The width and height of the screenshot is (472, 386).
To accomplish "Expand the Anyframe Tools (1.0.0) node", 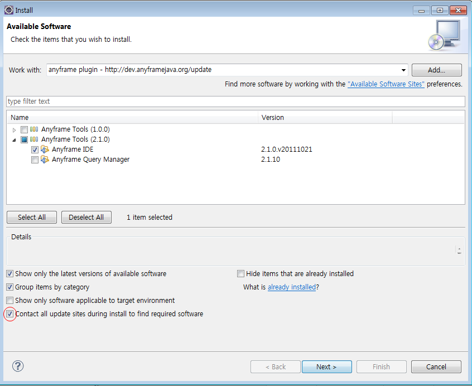I will 15,129.
